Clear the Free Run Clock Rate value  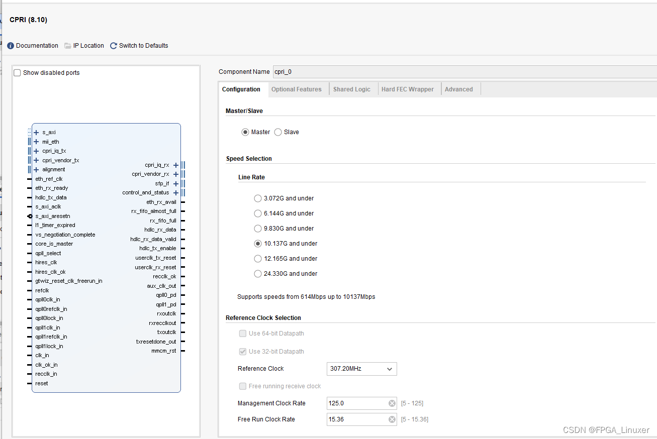click(x=392, y=419)
